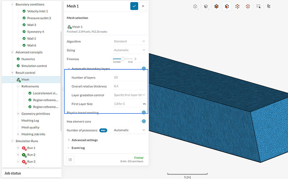Viewport: 288px width, 179px height.
Task: Expand Geometry primitives node
Action: coord(18,114)
